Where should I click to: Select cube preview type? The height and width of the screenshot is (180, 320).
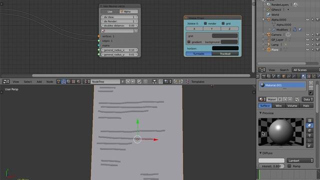(x=309, y=130)
